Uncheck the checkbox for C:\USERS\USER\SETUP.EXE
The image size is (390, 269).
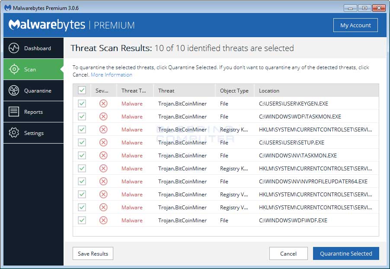point(82,142)
